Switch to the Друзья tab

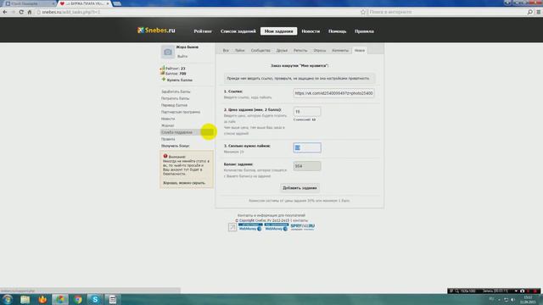[x=282, y=51]
